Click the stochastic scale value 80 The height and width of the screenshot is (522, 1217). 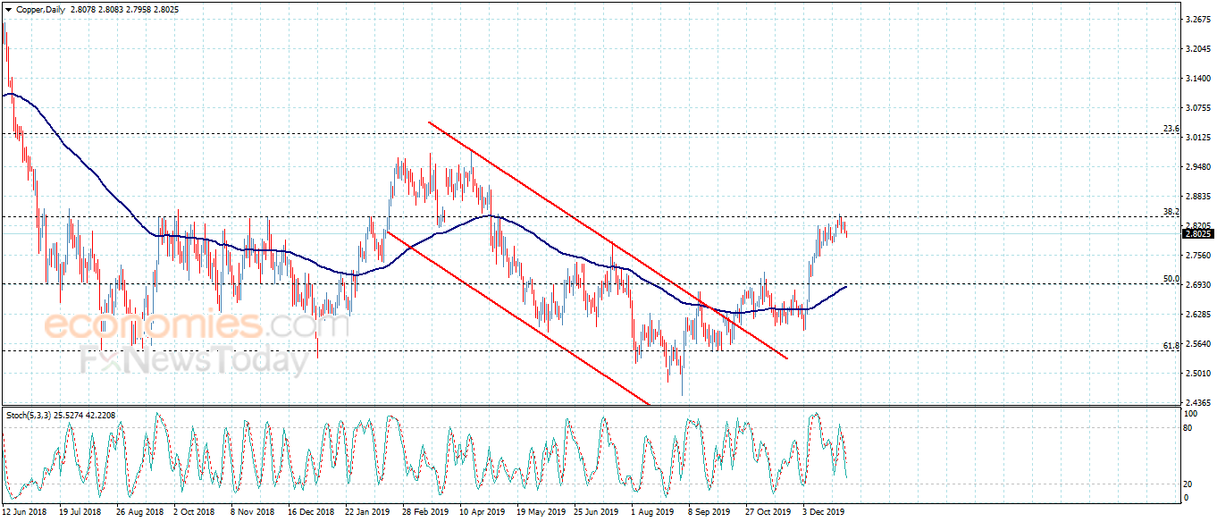coord(1188,428)
